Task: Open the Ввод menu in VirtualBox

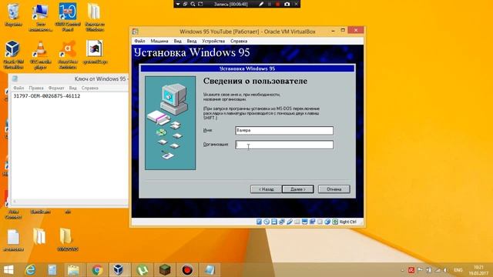Action: (192, 41)
